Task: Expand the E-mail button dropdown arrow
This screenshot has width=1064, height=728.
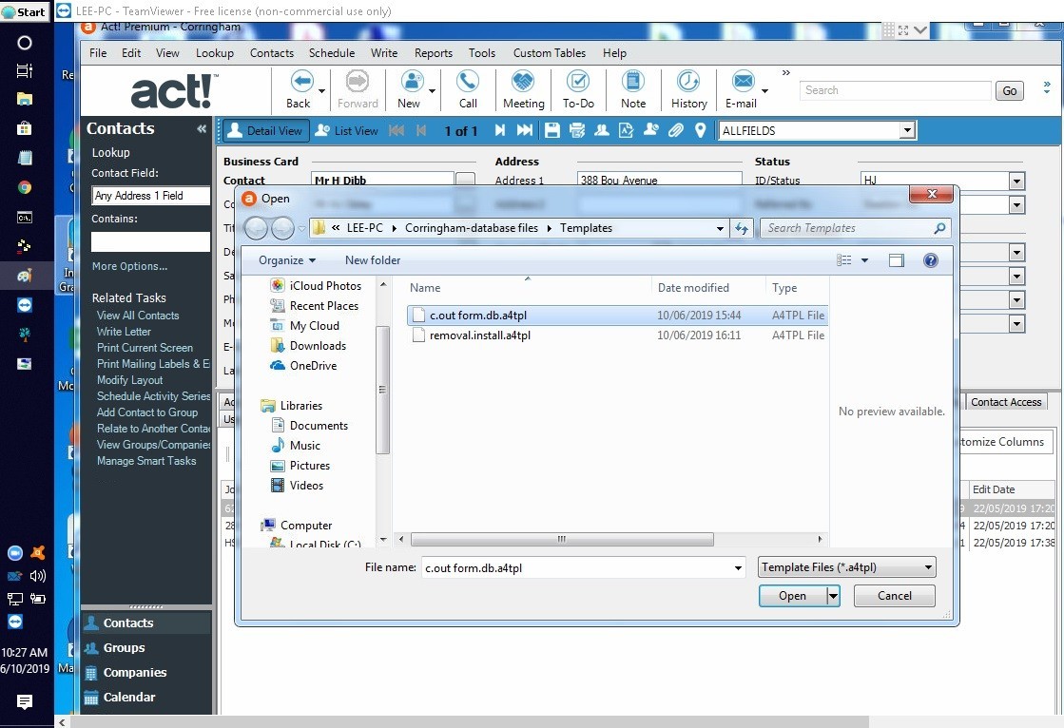Action: pos(764,91)
